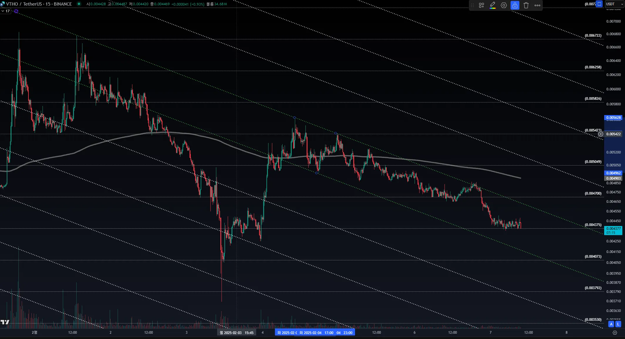This screenshot has width=625, height=339.
Task: Click the Fib level label (0.005826)
Action: click(x=593, y=99)
